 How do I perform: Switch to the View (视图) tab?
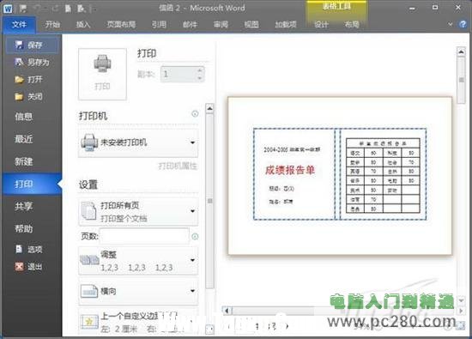click(251, 24)
